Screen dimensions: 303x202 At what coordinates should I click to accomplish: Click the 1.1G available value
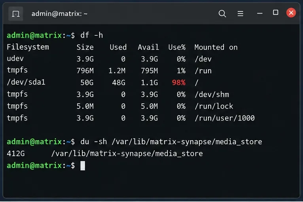(x=150, y=83)
